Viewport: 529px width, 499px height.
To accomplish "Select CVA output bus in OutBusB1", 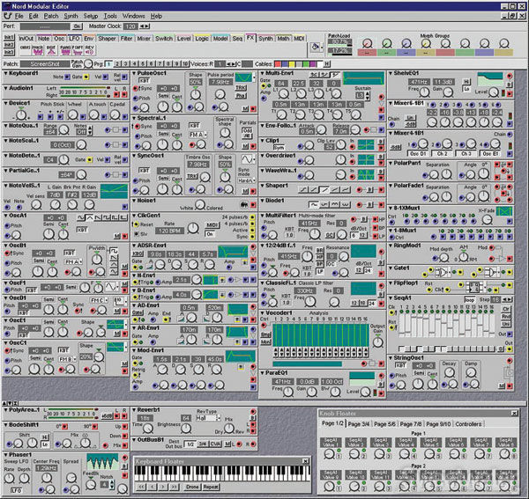I will [x=215, y=444].
